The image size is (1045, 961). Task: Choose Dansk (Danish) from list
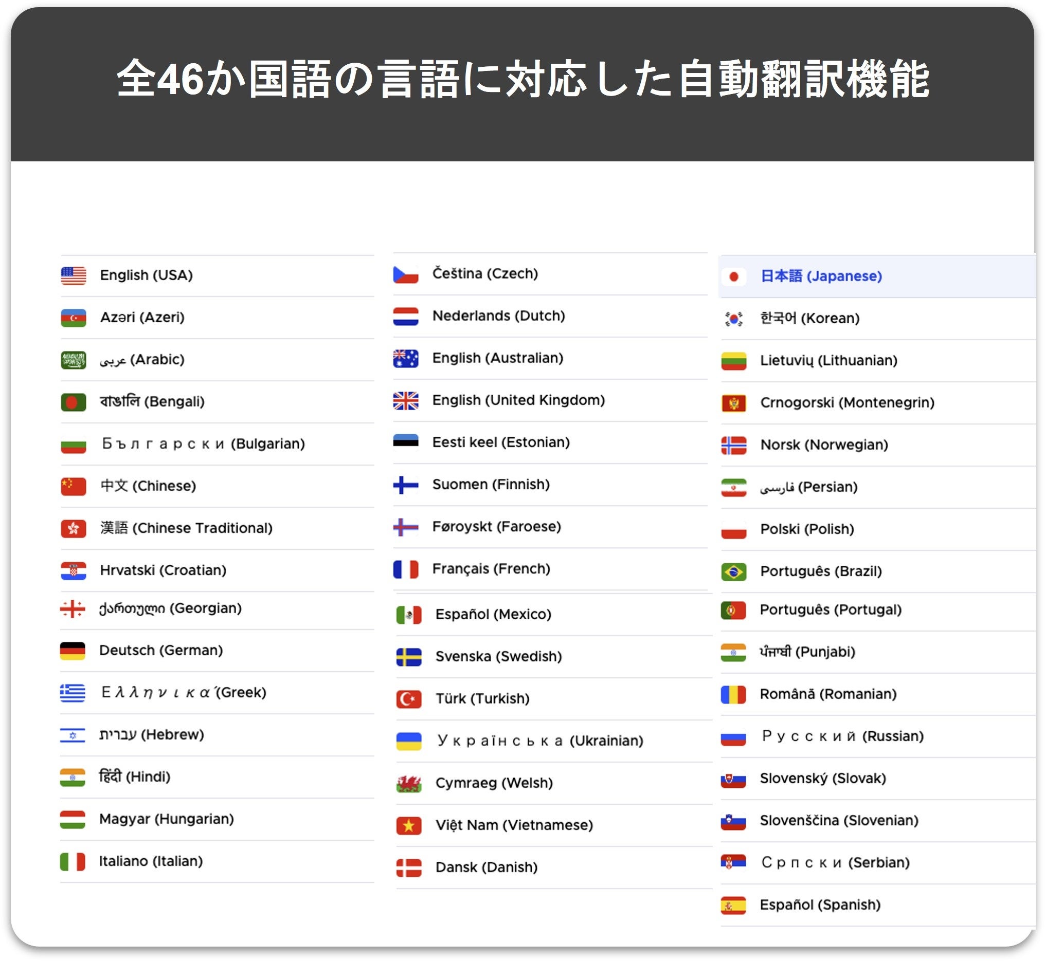tap(486, 867)
